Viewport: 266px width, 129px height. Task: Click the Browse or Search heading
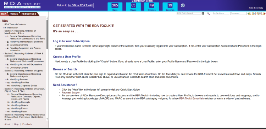click(x=65, y=69)
